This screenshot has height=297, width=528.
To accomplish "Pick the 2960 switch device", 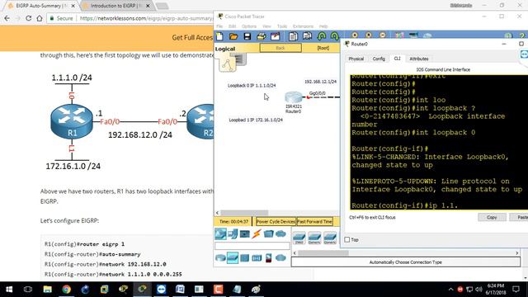I will pyautogui.click(x=299, y=238).
